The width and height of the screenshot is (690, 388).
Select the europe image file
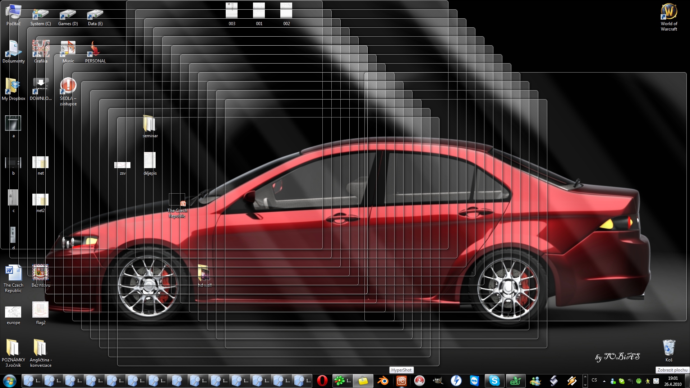(13, 315)
